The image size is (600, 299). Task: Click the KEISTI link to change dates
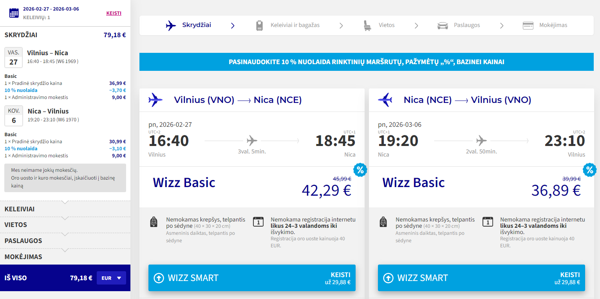coord(114,13)
